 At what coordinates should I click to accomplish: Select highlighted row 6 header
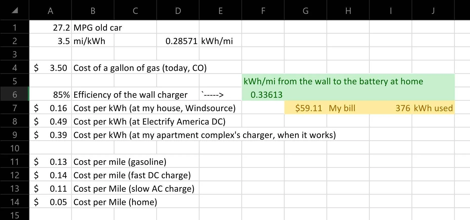pos(14,94)
